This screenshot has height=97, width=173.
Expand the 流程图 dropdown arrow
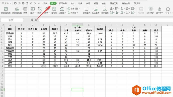77,13
